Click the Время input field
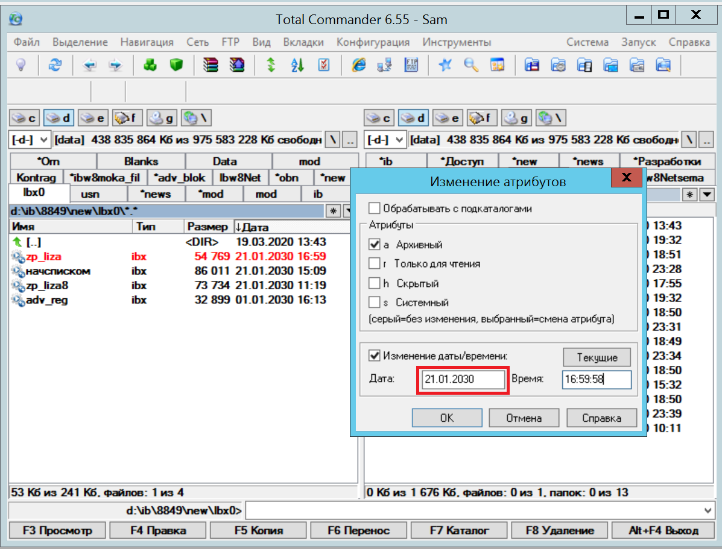Screen dimensions: 722x549 (x=597, y=379)
